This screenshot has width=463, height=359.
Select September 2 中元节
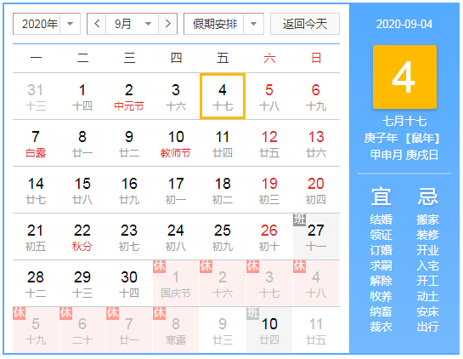point(129,96)
